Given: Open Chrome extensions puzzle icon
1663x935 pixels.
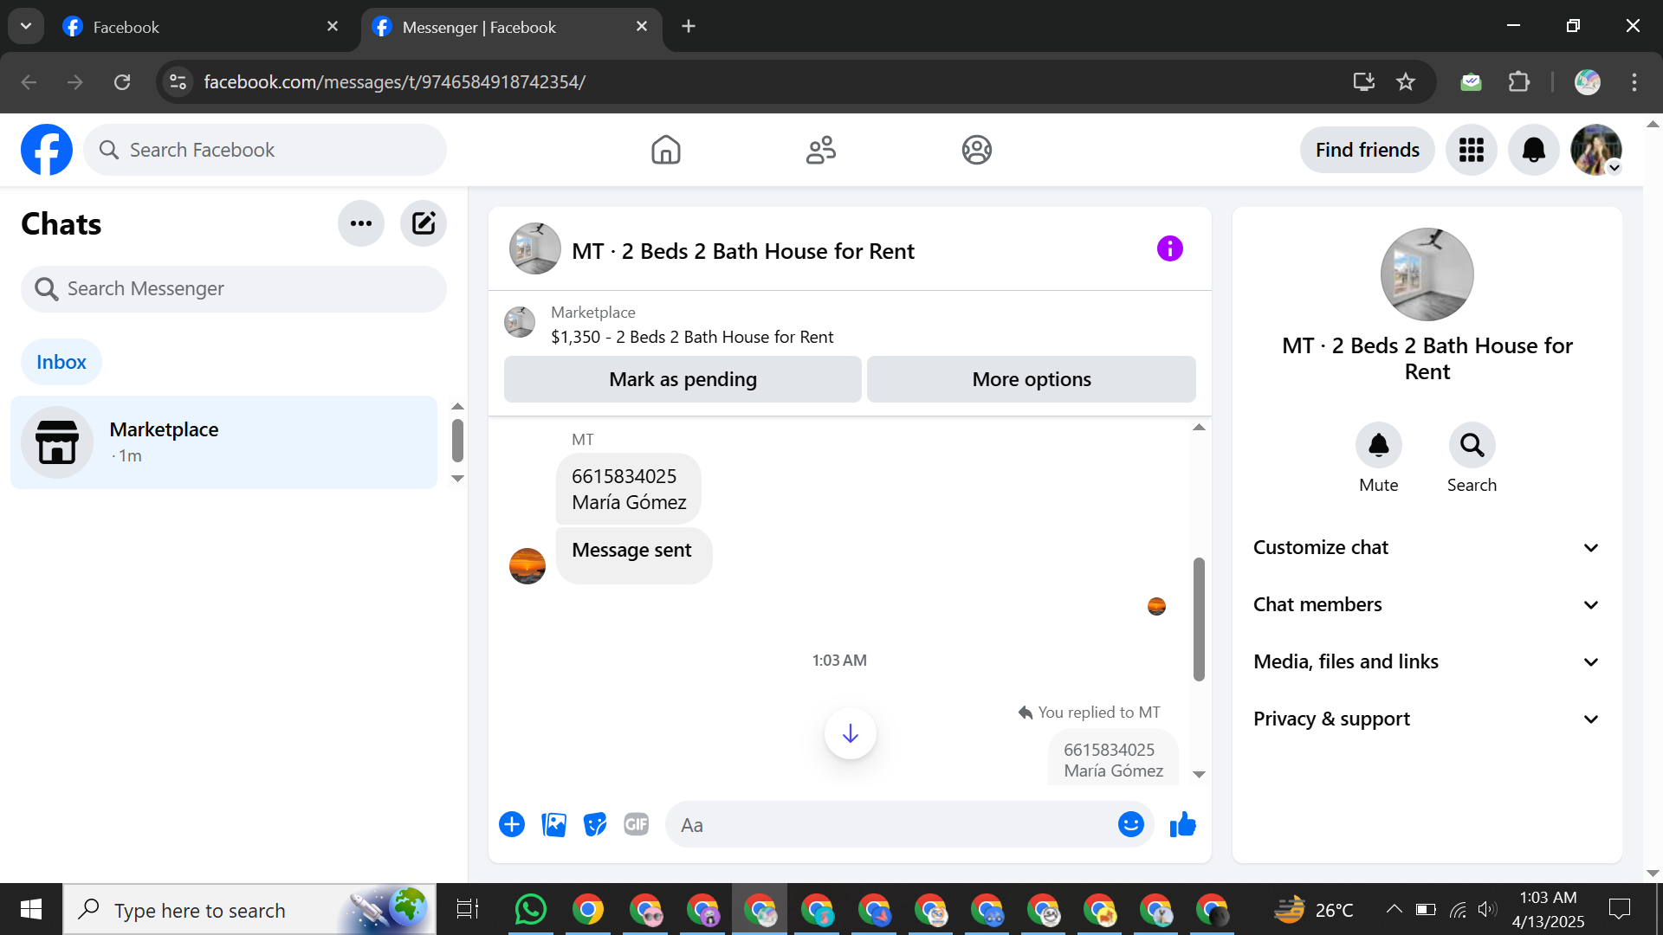Looking at the screenshot, I should tap(1519, 81).
